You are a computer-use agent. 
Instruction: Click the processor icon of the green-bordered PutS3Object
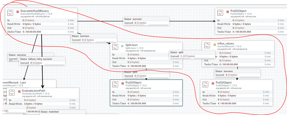coord(115,84)
